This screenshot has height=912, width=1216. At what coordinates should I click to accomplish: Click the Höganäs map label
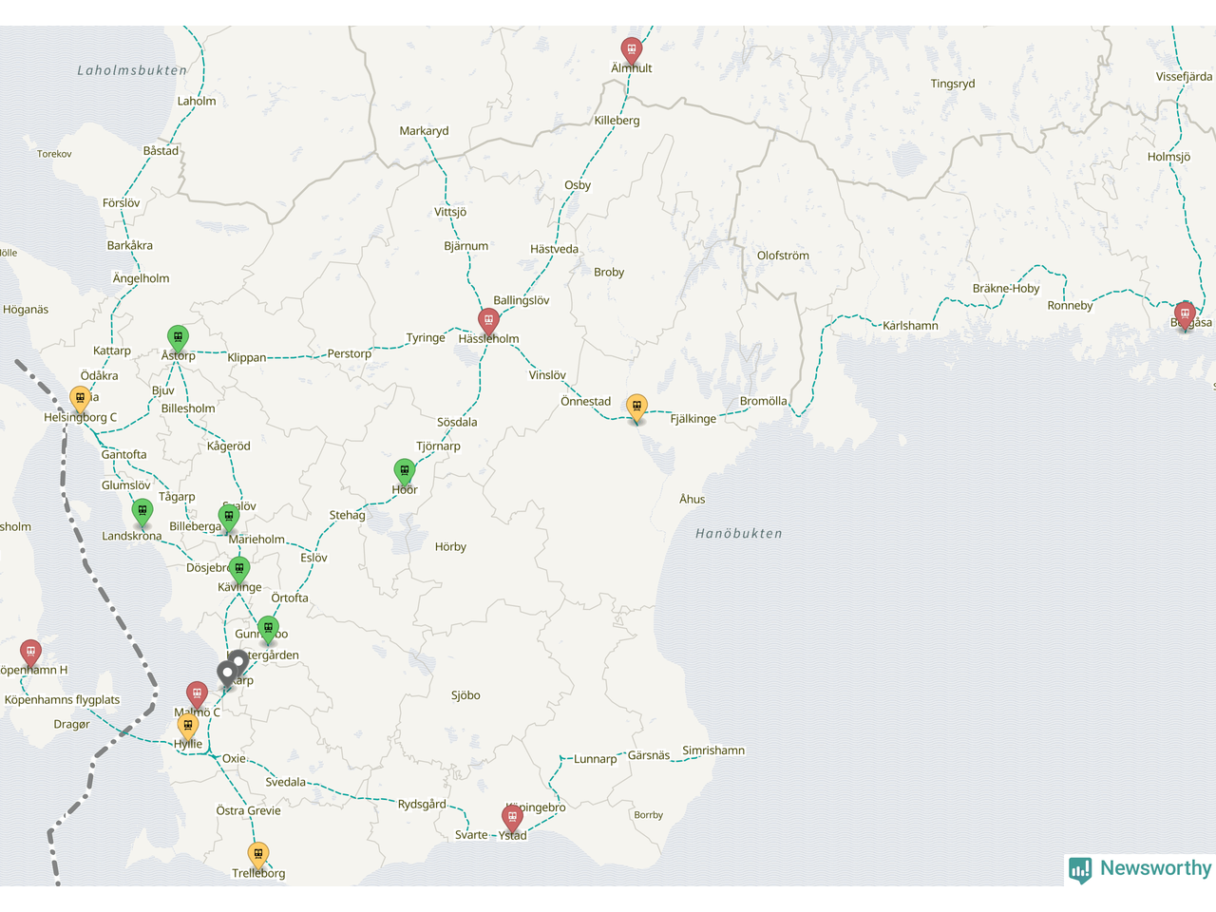pos(26,310)
